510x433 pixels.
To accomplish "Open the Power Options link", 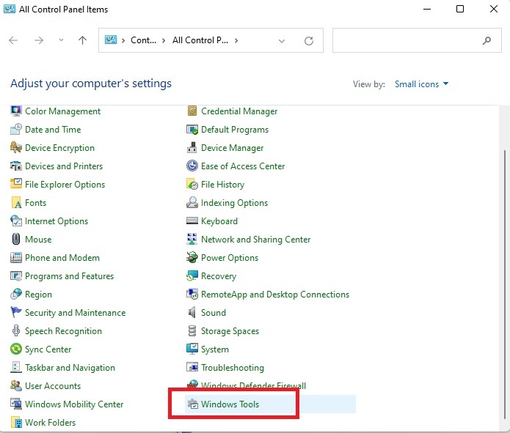I will [x=230, y=258].
